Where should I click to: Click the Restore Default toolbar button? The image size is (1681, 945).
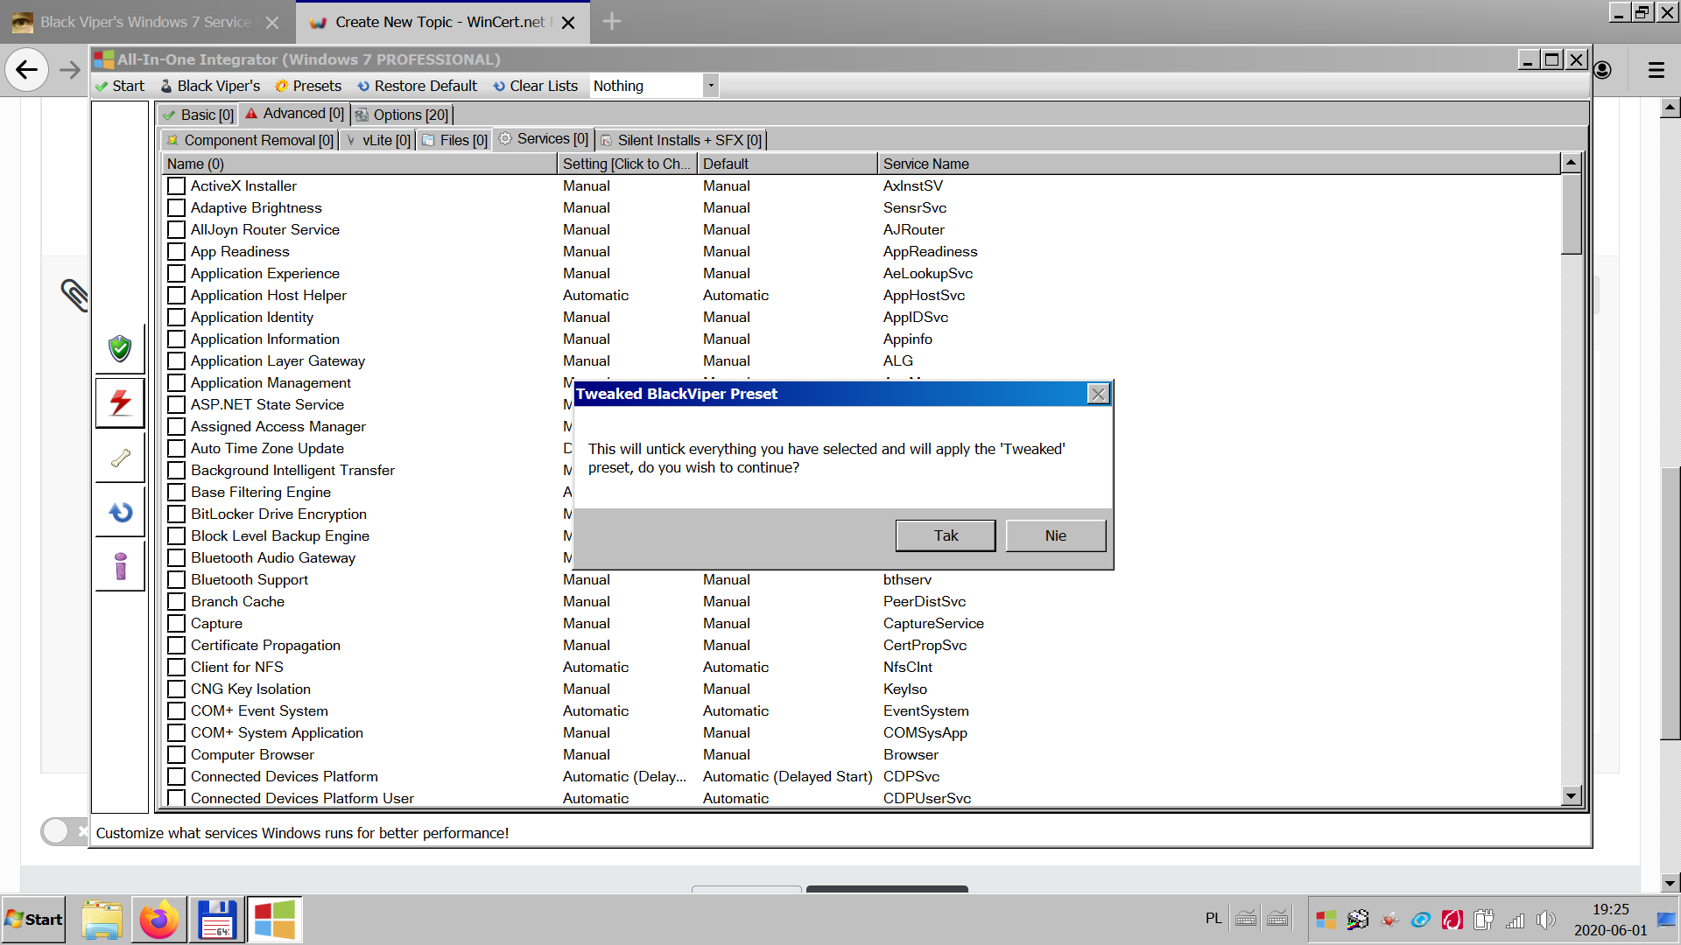pos(417,86)
